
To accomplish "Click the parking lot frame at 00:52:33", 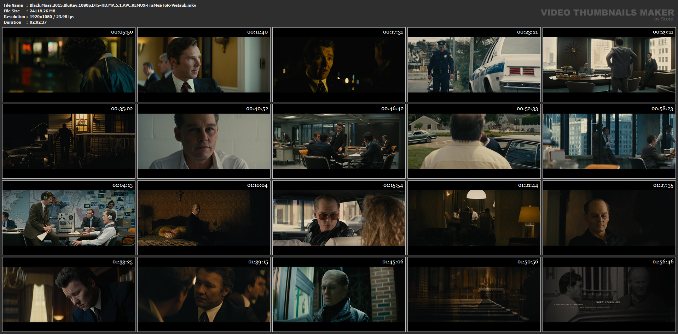I will (474, 141).
